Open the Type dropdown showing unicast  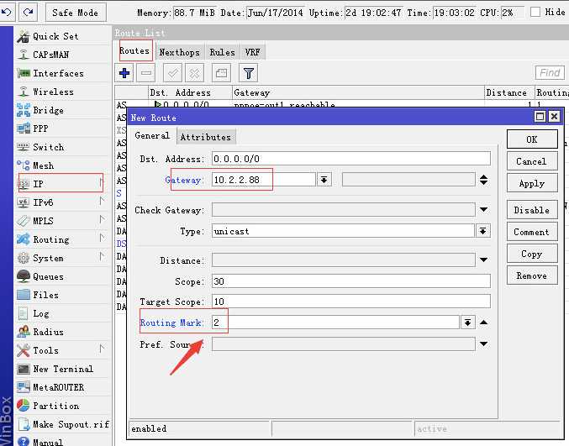[482, 231]
